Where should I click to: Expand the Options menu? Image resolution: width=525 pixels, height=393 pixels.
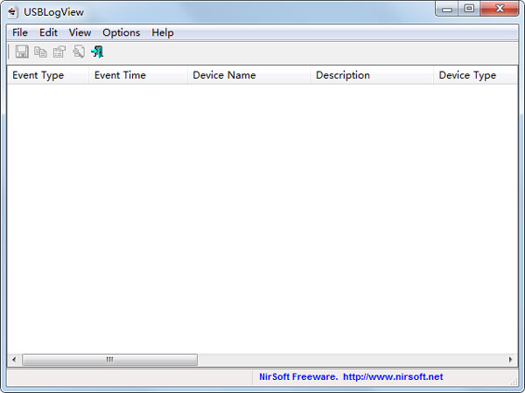121,32
